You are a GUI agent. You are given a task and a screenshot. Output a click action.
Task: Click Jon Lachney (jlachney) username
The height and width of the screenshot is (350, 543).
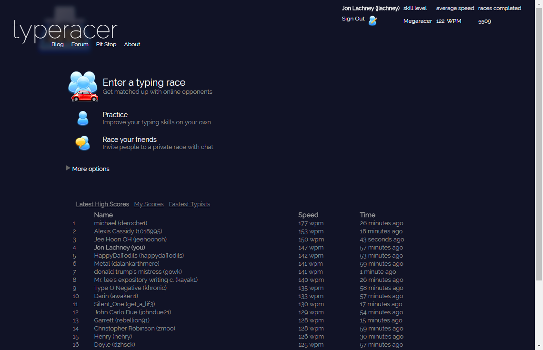[x=371, y=8]
